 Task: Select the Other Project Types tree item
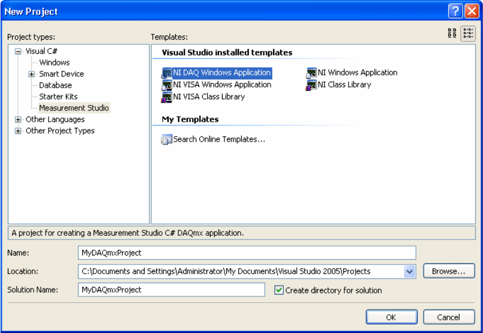click(x=60, y=131)
